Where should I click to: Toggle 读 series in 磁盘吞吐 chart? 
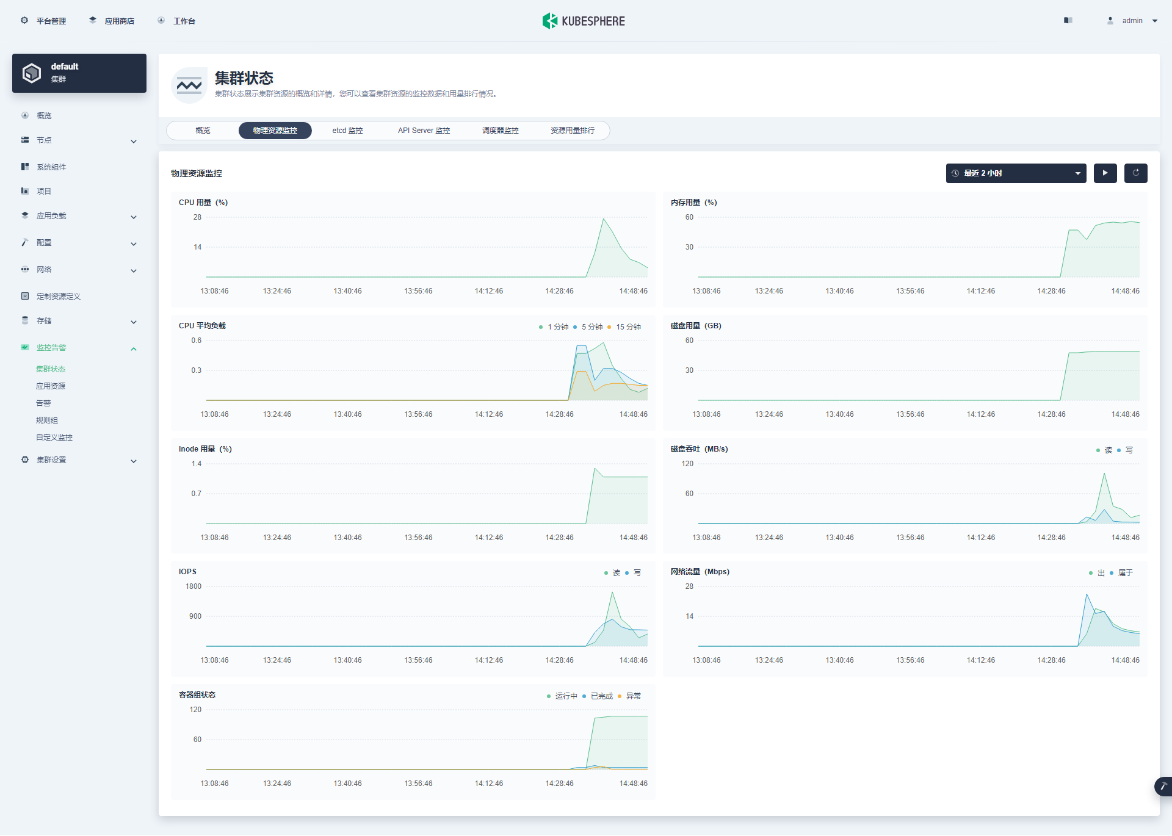click(1104, 450)
